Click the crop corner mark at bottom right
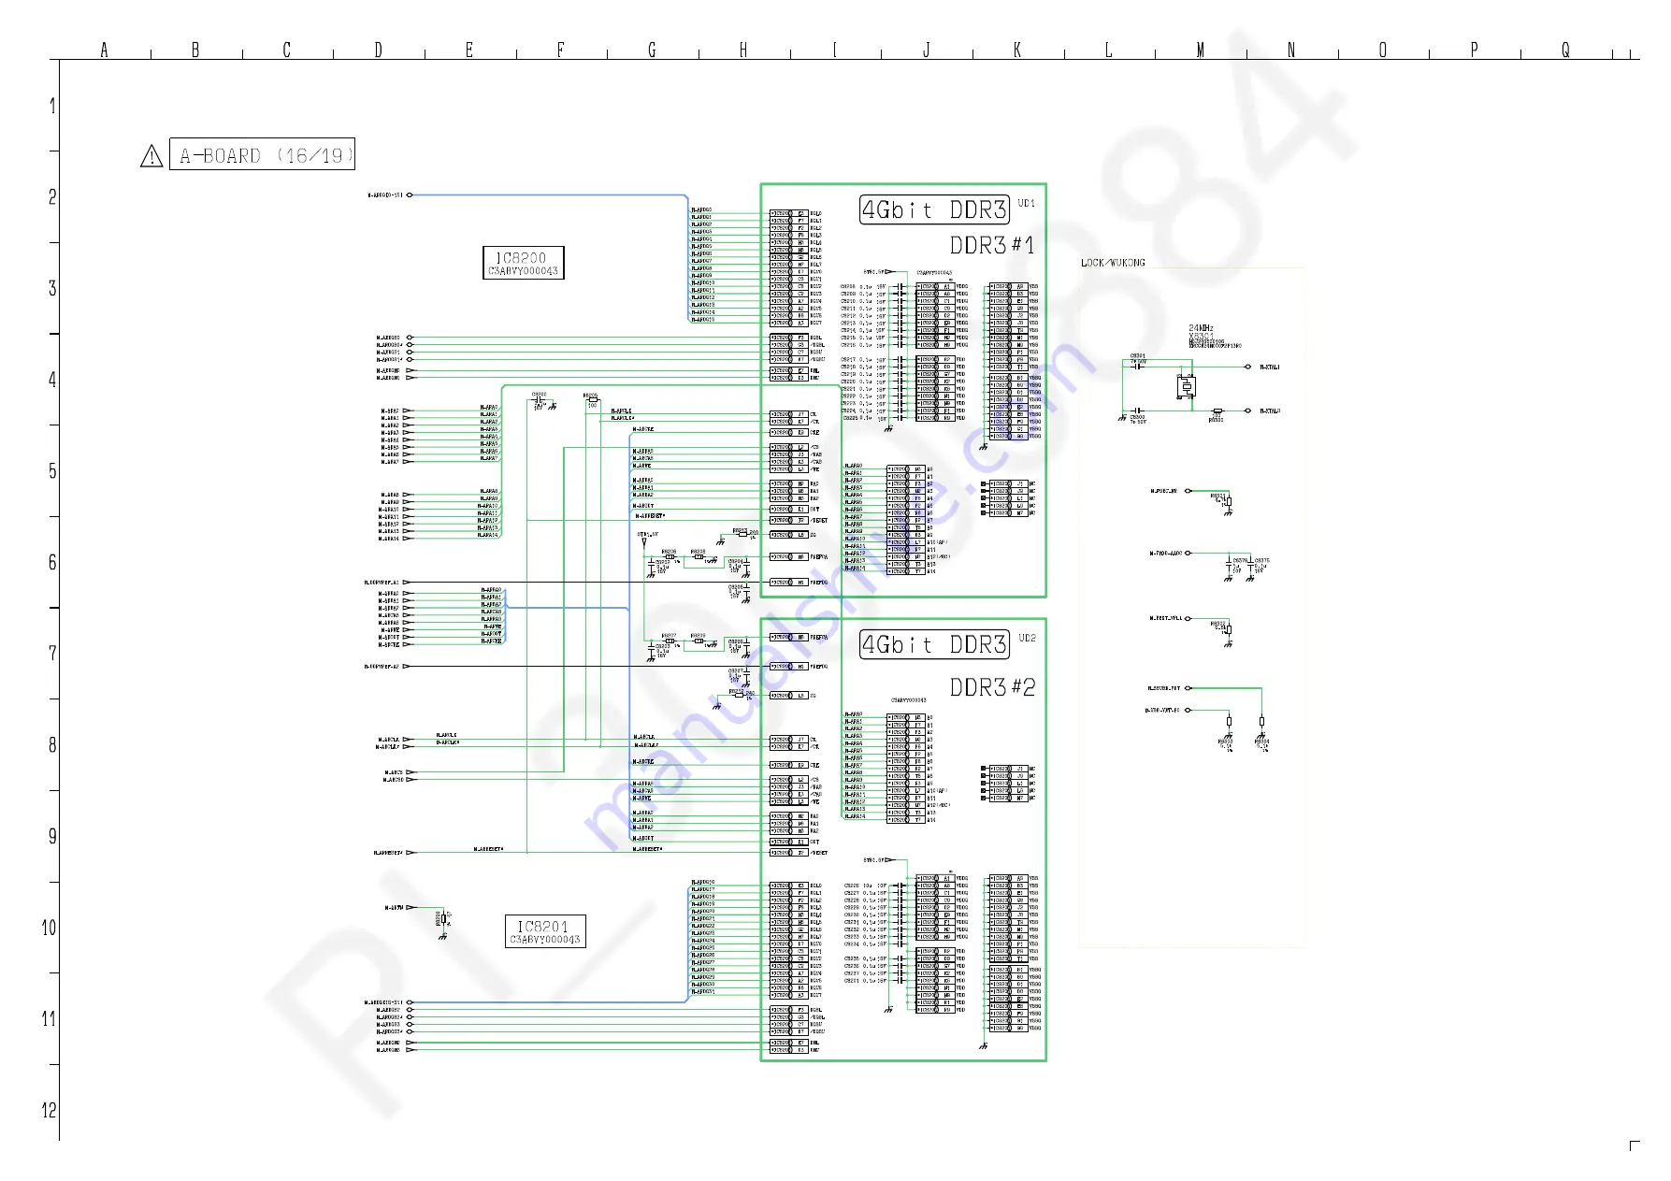This screenshot has height=1181, width=1671. click(x=1635, y=1145)
